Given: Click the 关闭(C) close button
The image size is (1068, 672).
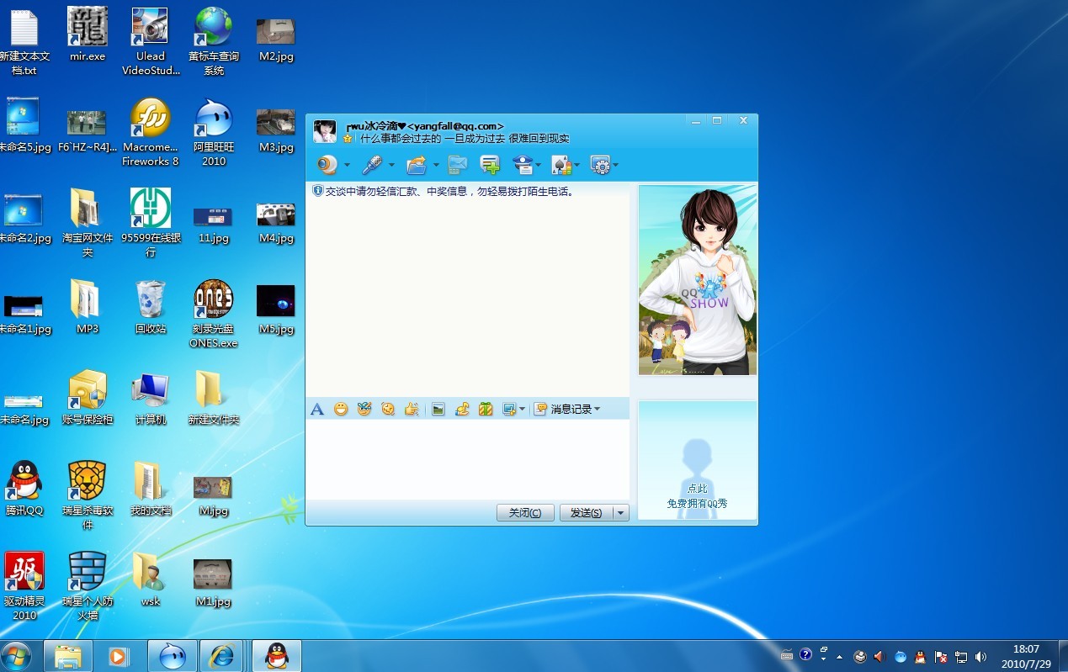Looking at the screenshot, I should tap(525, 513).
